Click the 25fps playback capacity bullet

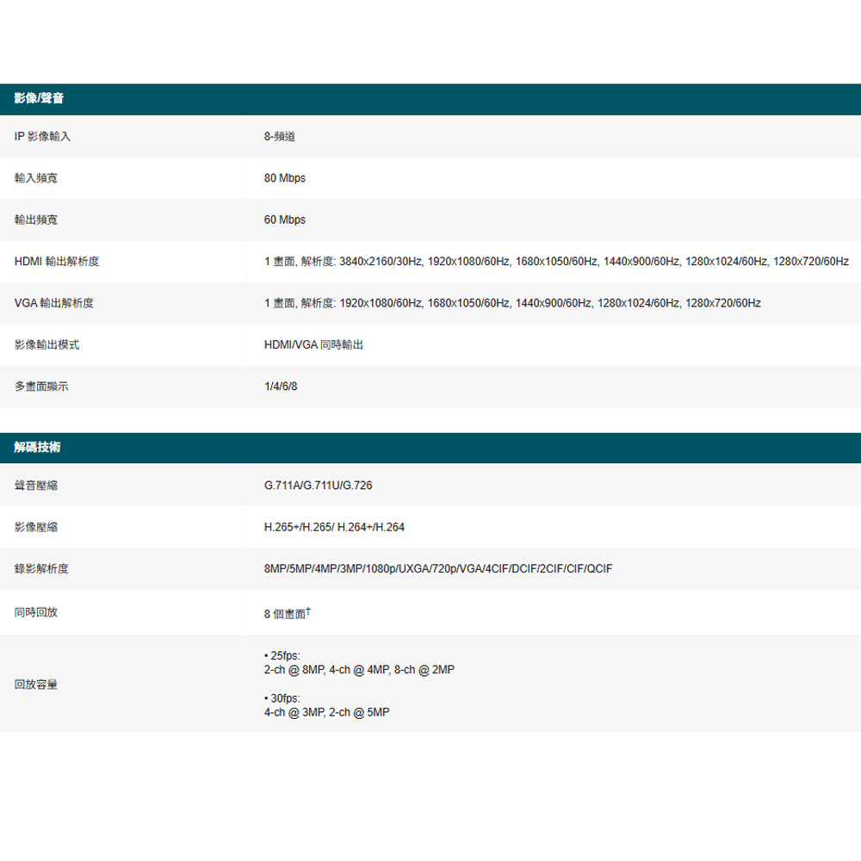282,655
